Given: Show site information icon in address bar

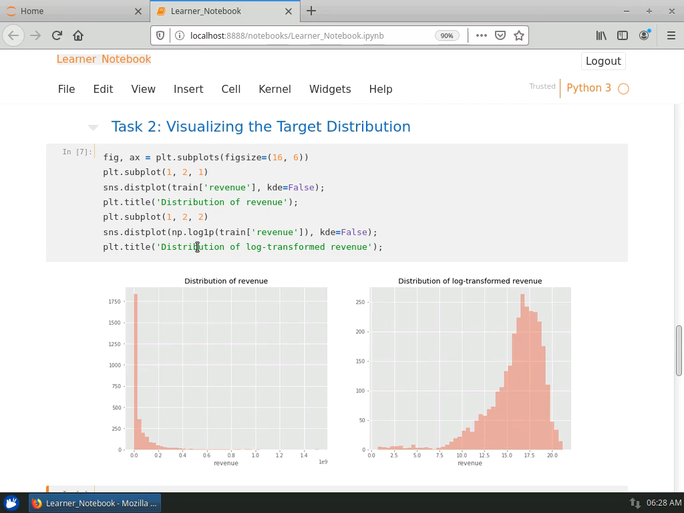Looking at the screenshot, I should click(x=179, y=36).
